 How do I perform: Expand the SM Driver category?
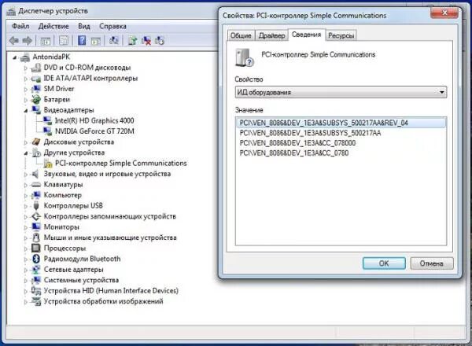[x=26, y=89]
